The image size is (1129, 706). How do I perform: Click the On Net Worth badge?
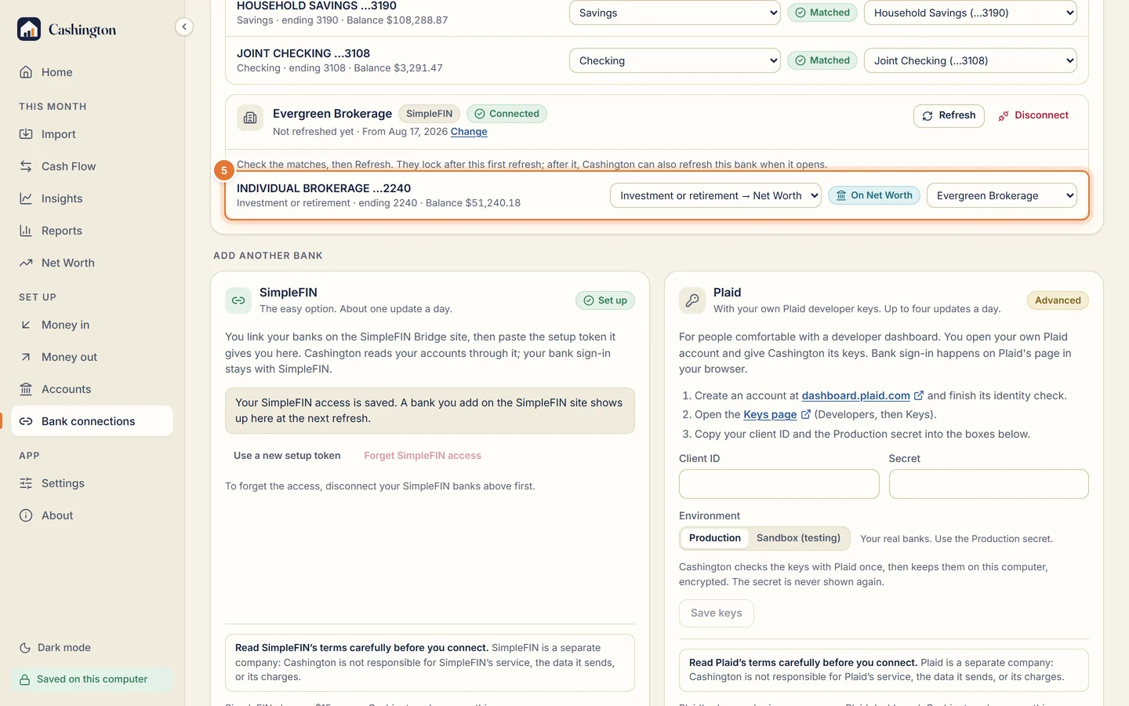(873, 195)
